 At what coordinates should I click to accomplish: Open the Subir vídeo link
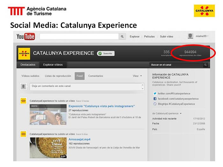(166, 37)
